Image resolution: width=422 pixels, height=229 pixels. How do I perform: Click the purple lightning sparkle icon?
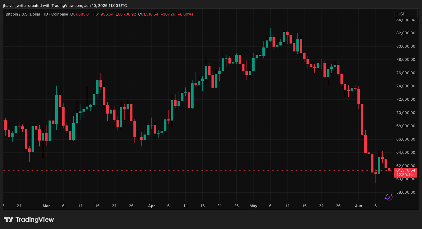point(389,197)
